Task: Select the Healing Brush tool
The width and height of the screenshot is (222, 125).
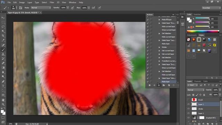Action: pyautogui.click(x=3, y=45)
